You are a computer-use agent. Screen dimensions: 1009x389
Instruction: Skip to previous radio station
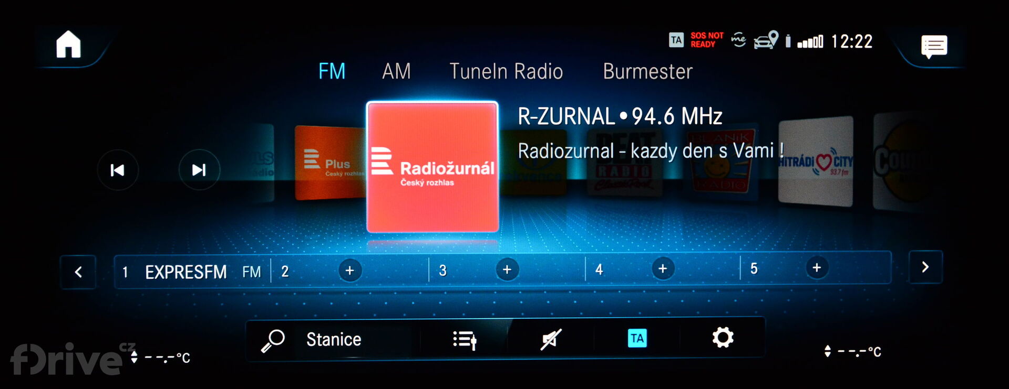(x=118, y=170)
